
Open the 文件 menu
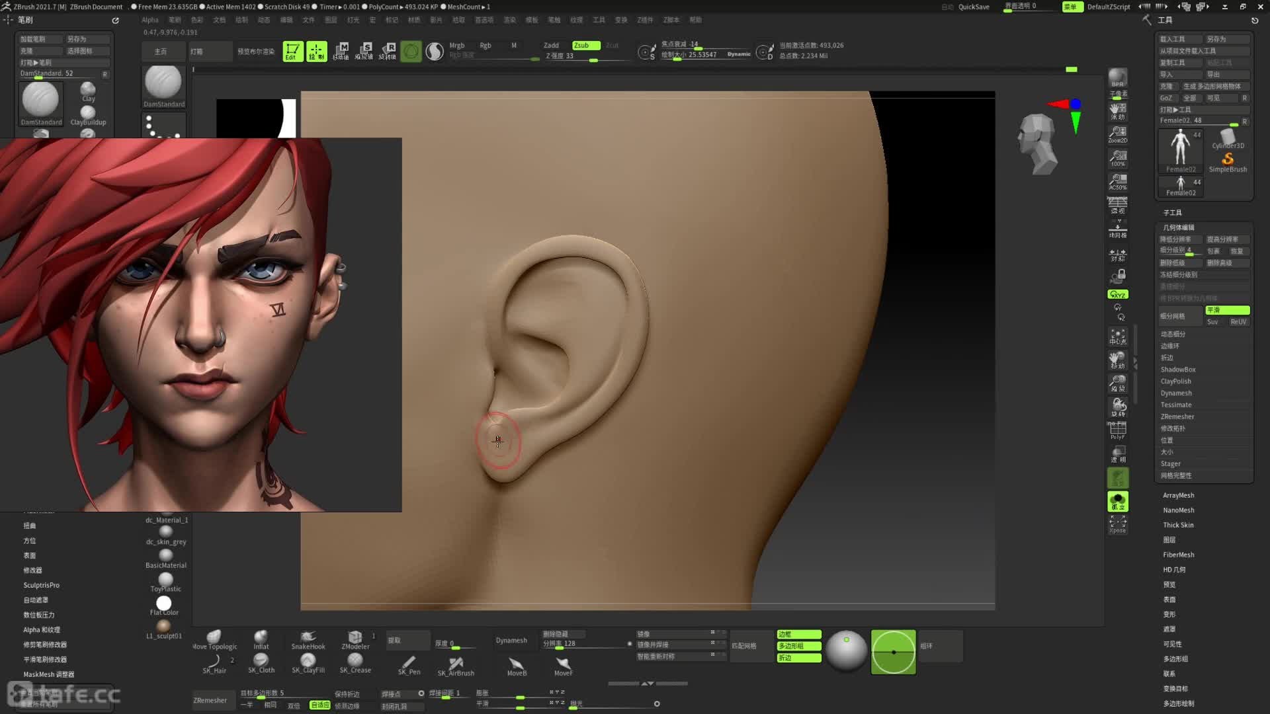pos(308,20)
